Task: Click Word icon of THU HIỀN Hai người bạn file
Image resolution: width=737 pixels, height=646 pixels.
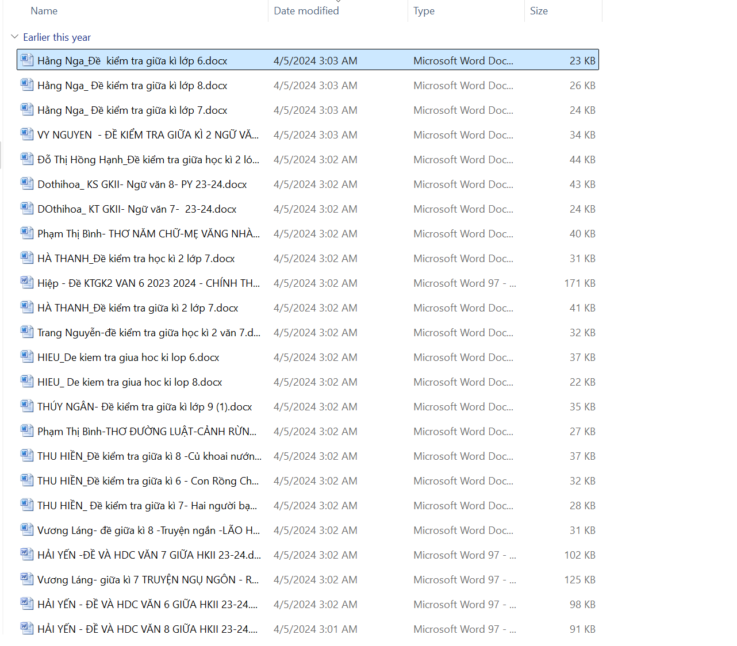Action: pos(27,505)
